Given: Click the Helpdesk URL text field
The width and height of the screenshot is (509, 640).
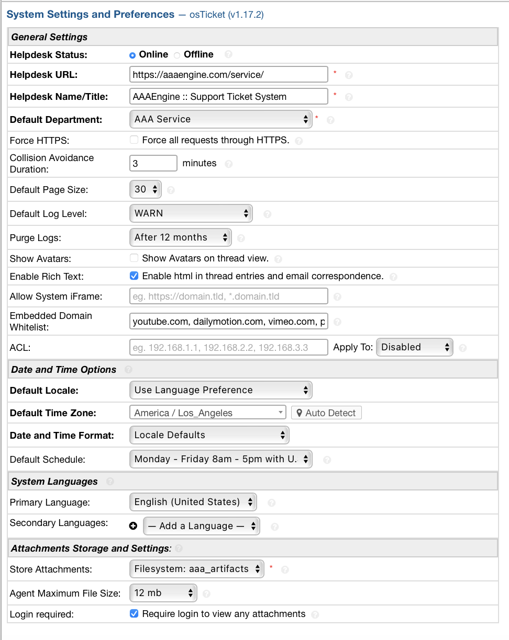Looking at the screenshot, I should (x=228, y=75).
